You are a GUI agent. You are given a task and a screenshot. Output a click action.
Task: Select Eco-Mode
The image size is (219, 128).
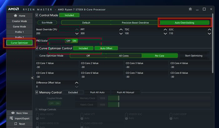[x=47, y=22]
